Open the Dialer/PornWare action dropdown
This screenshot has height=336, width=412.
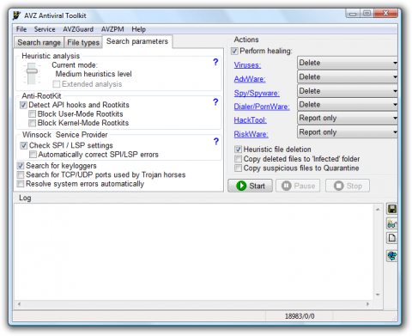click(348, 105)
